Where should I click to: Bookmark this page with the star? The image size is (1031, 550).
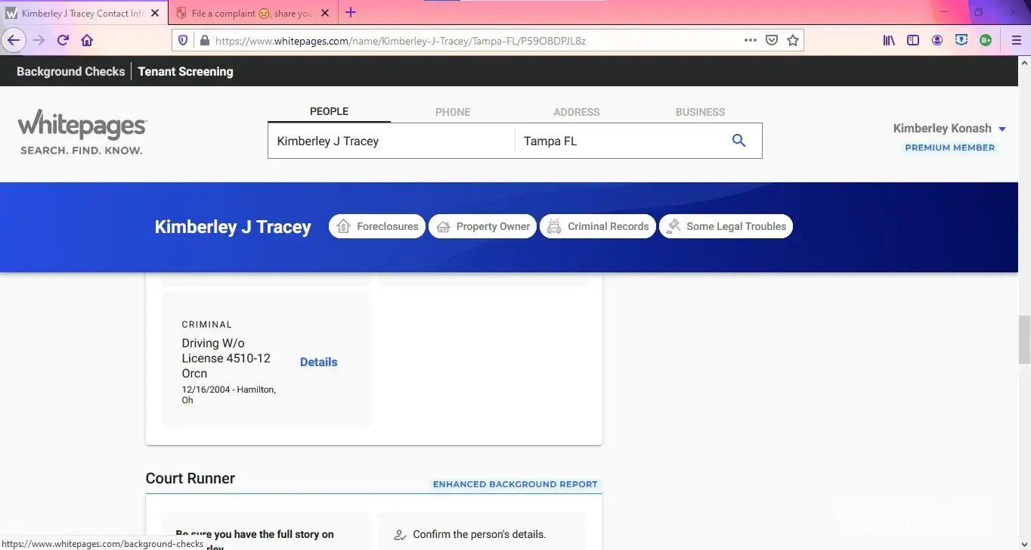click(x=793, y=41)
